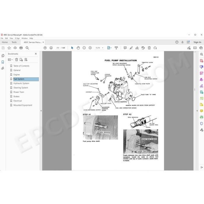Choose the Hand pan tool
Viewport: 204px width, 204px height.
78,48
